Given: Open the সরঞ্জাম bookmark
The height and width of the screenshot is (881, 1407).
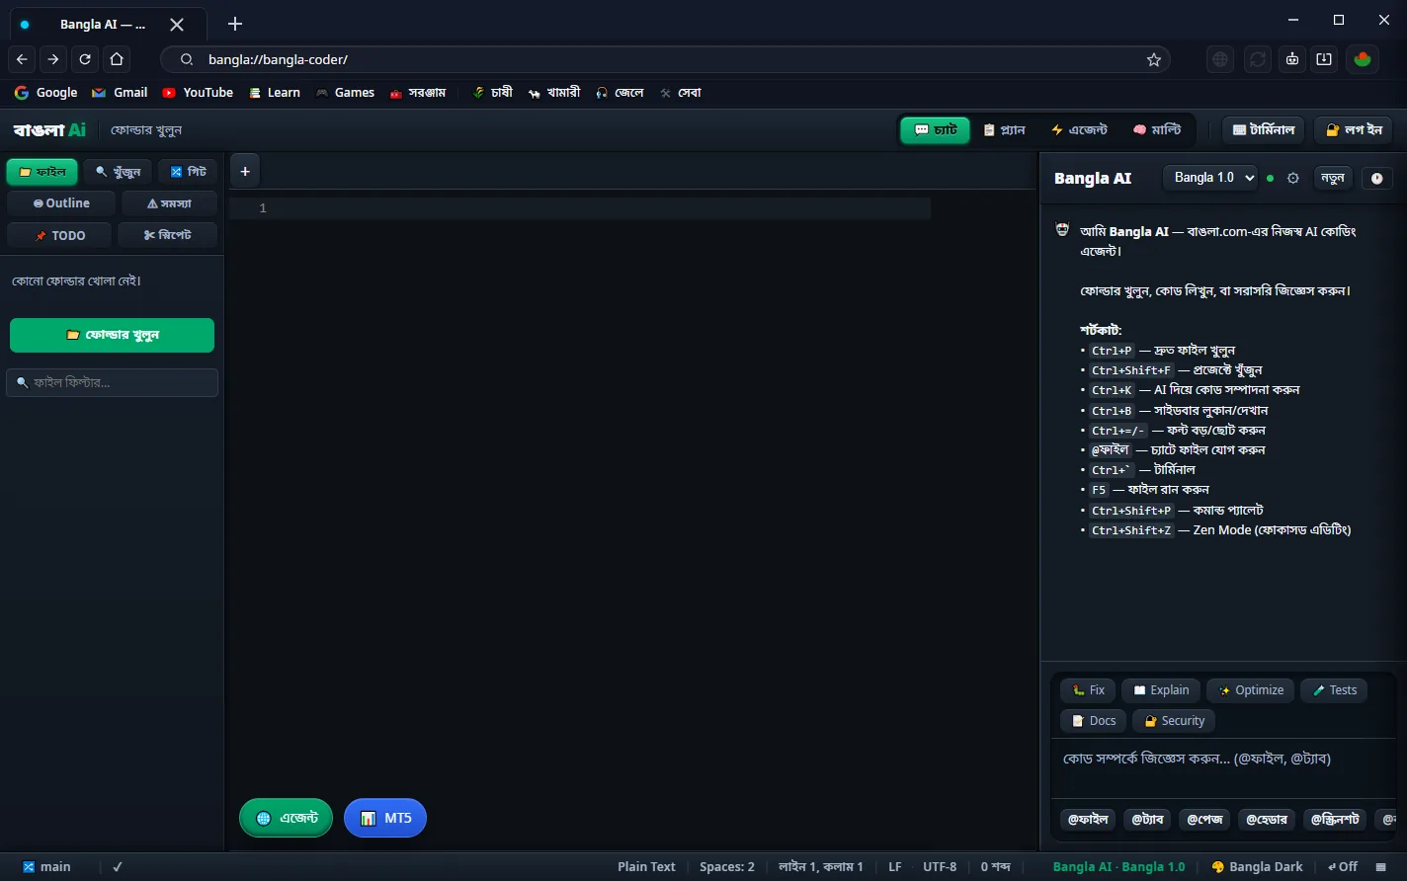Looking at the screenshot, I should click(418, 93).
